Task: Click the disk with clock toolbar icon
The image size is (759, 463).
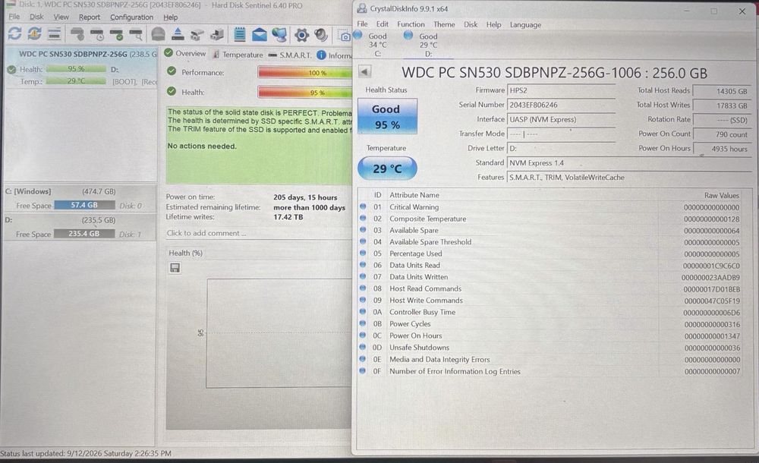Action: (97, 34)
